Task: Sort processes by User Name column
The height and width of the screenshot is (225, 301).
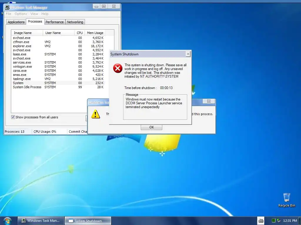Action: coord(58,33)
